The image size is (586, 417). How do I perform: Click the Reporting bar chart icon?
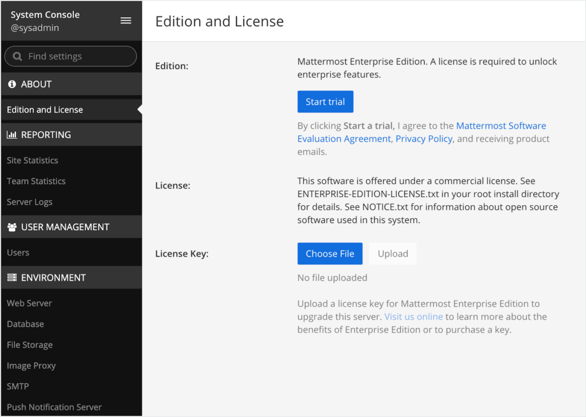pos(12,135)
